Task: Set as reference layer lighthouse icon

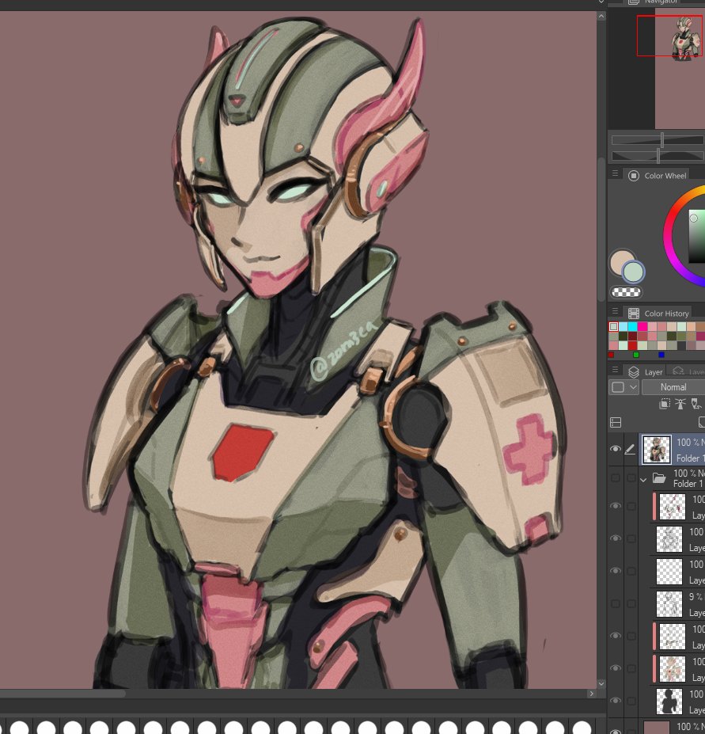Action: 680,404
